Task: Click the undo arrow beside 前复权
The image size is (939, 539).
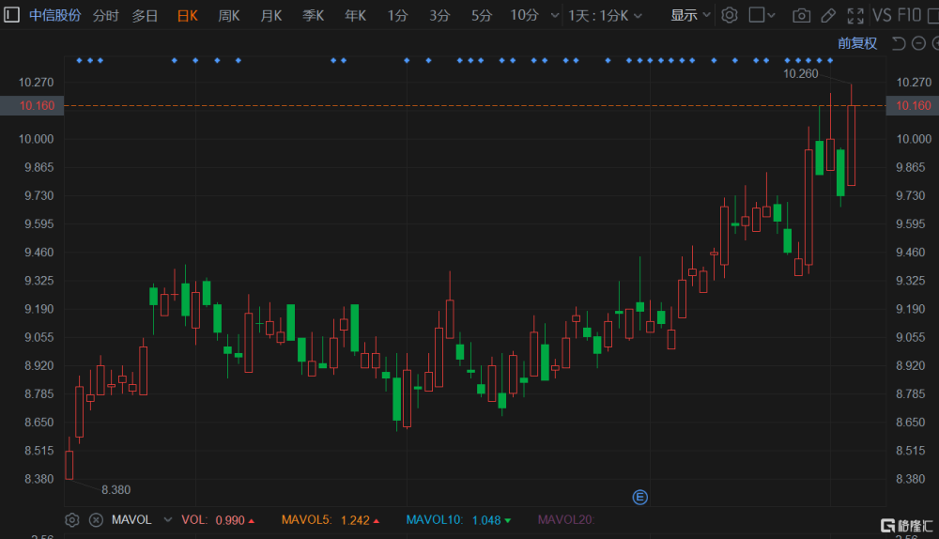Action: pos(897,43)
